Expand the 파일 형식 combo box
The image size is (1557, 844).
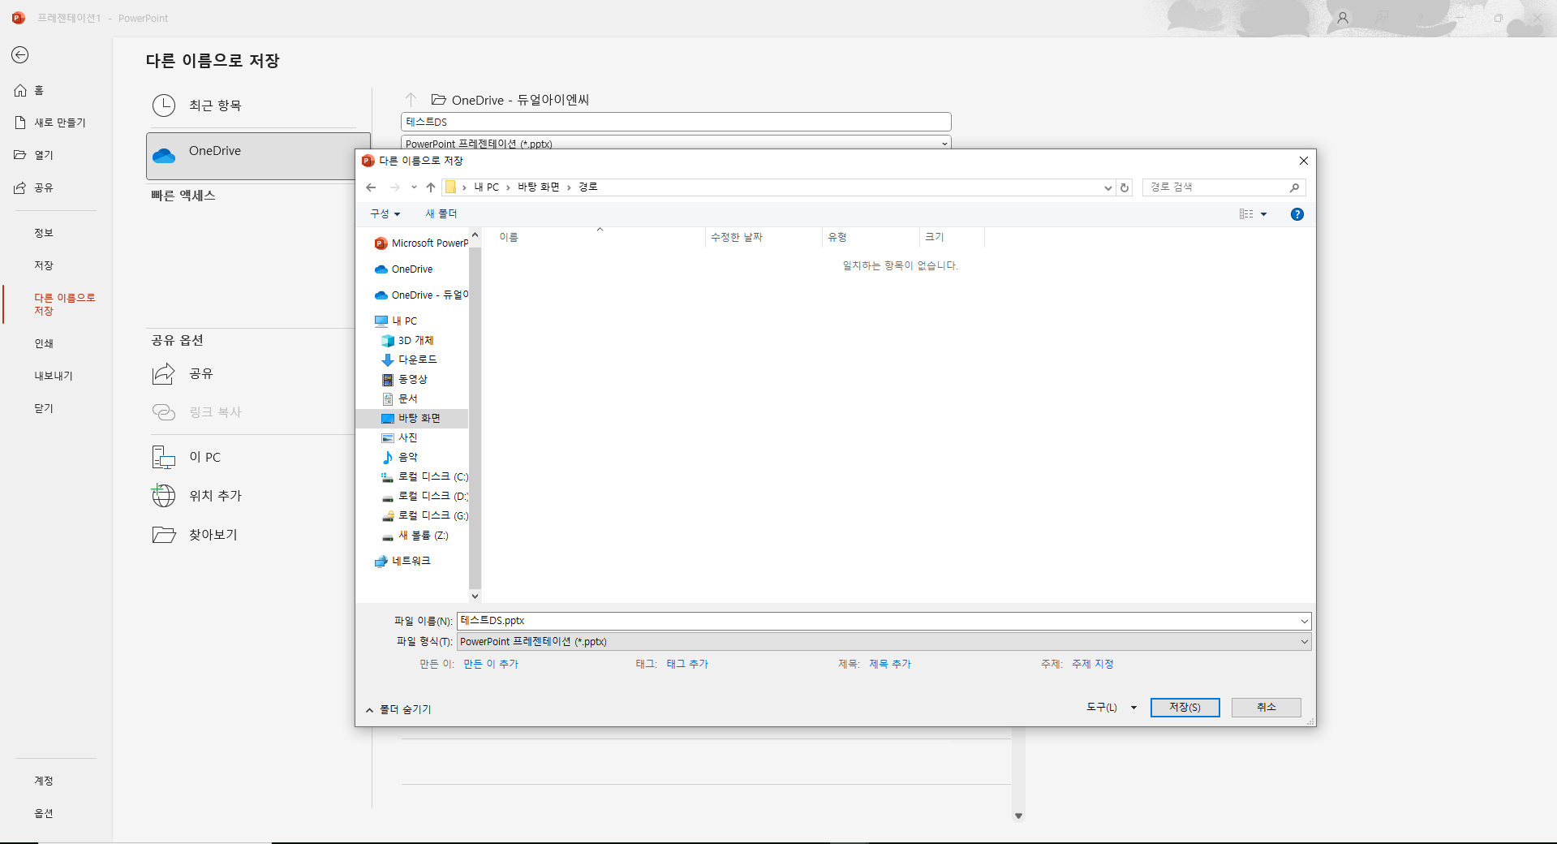tap(1304, 642)
